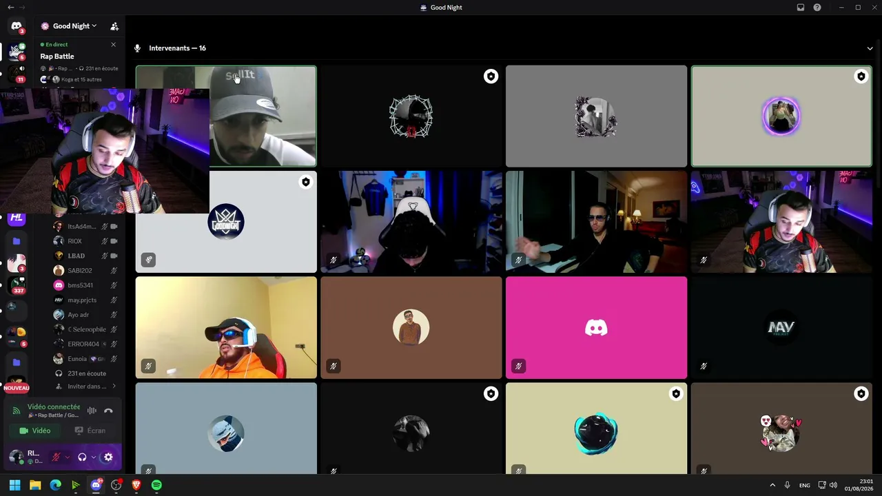Image resolution: width=882 pixels, height=496 pixels.
Task: Click mute icon on the orange hoodie tile
Action: (148, 366)
